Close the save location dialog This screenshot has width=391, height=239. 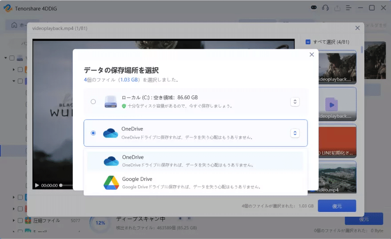(311, 55)
